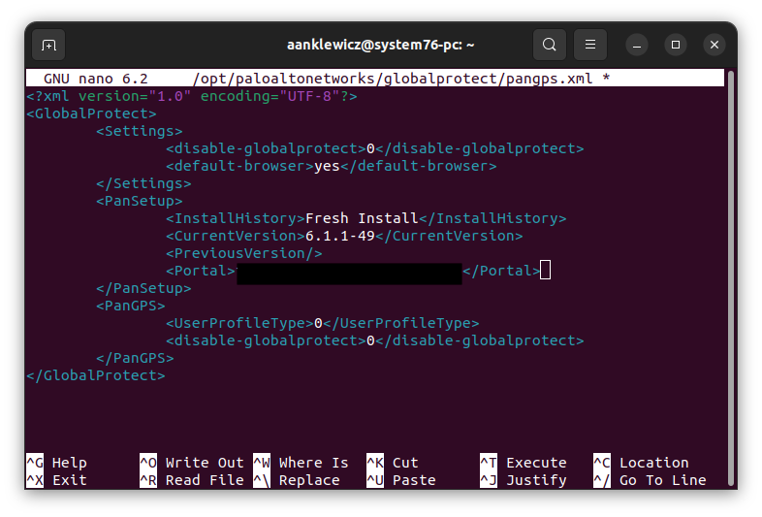The width and height of the screenshot is (762, 517).
Task: Click the ^K Cut shortcut
Action: (393, 463)
